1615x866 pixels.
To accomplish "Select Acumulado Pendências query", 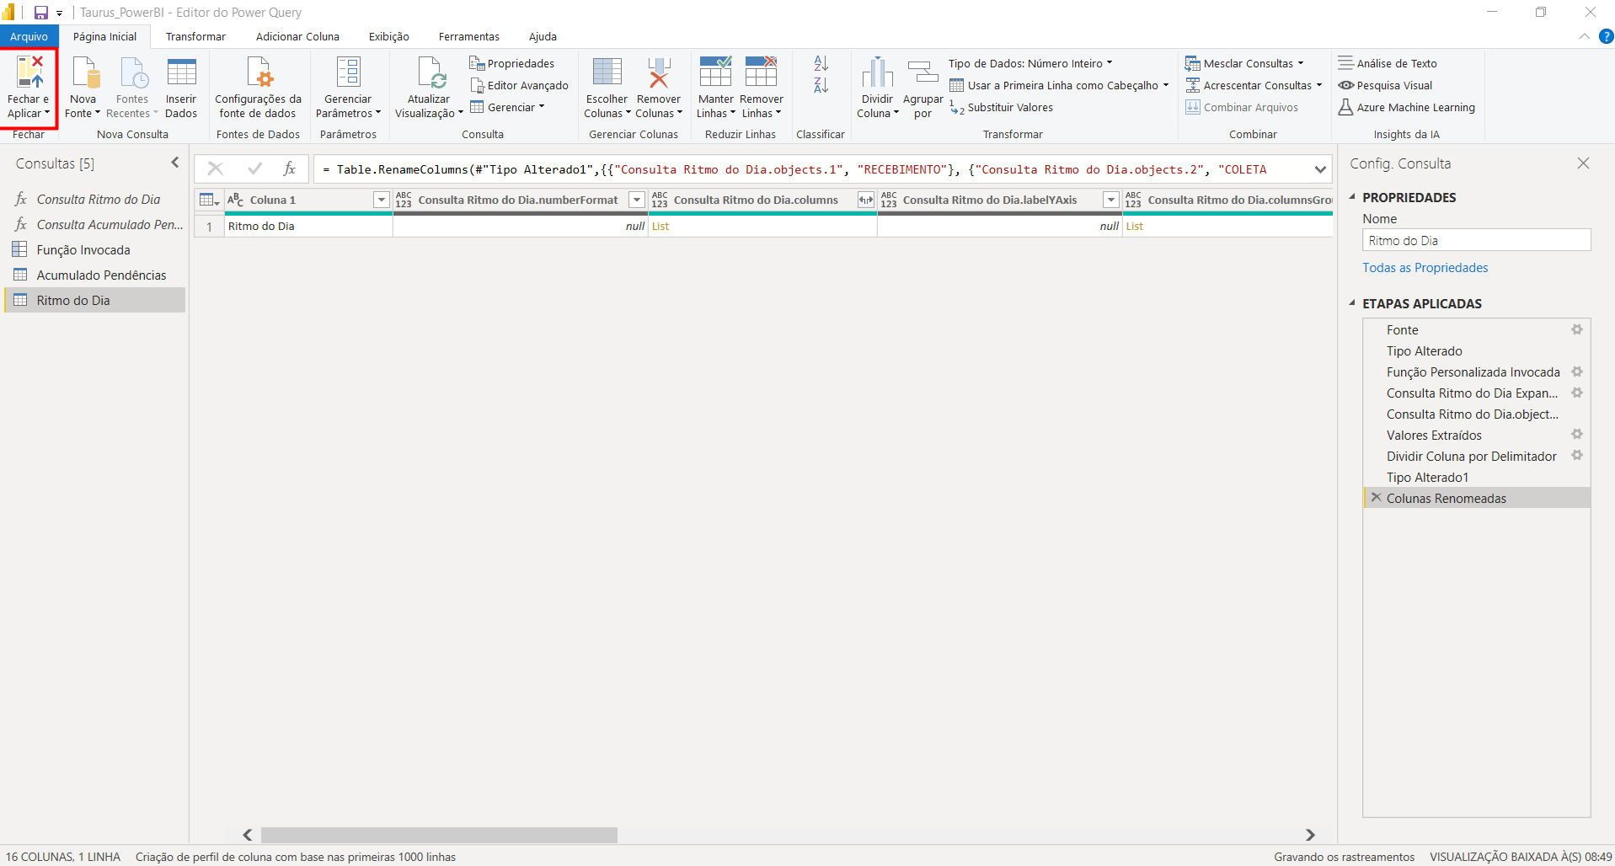I will pyautogui.click(x=95, y=275).
